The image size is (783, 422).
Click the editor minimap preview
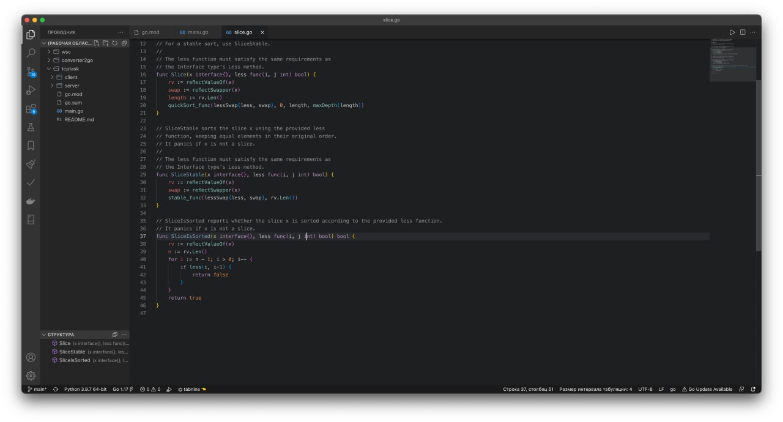pos(732,58)
